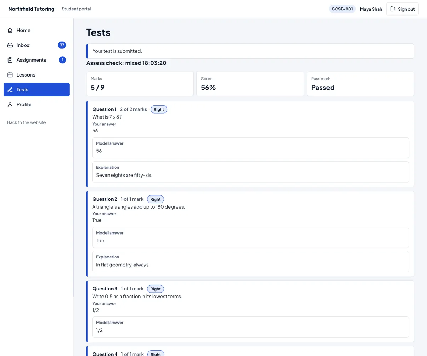Click the Question 3 heading
Image resolution: width=427 pixels, height=356 pixels.
[105, 289]
